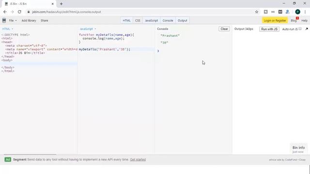310x174 pixels.
Task: Click the blue person extension icon
Action: pos(287,12)
